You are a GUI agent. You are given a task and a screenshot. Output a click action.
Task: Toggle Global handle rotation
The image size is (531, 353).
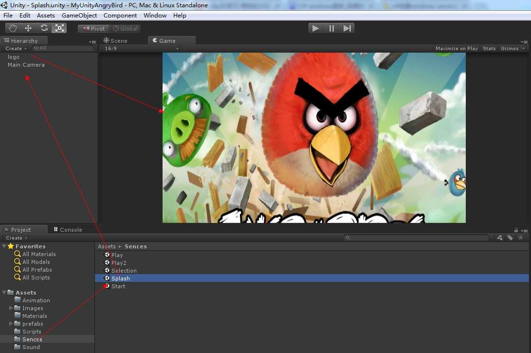[x=125, y=29]
